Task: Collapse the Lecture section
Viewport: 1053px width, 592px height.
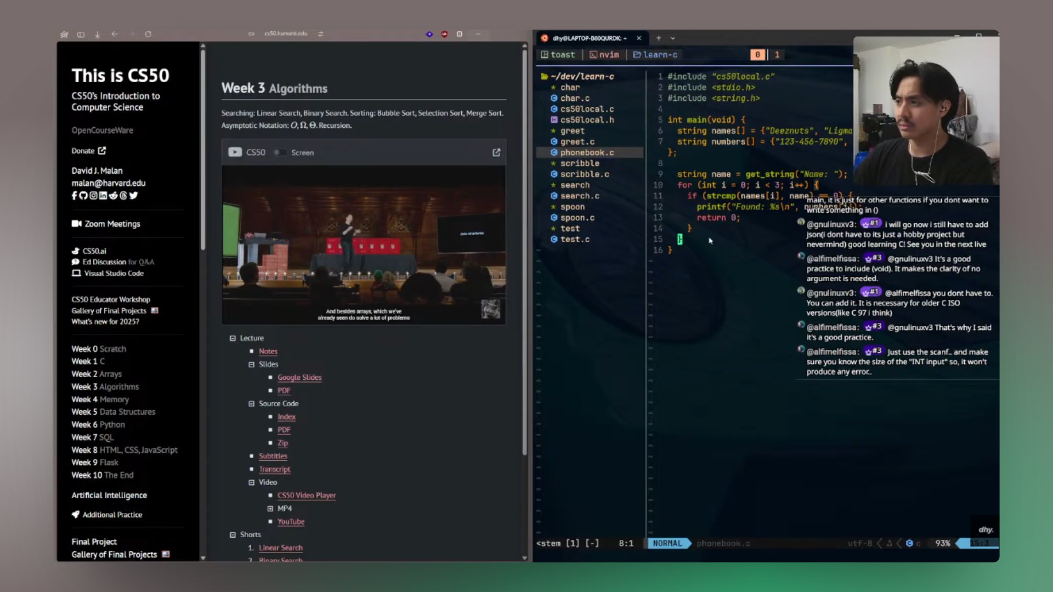Action: (233, 338)
